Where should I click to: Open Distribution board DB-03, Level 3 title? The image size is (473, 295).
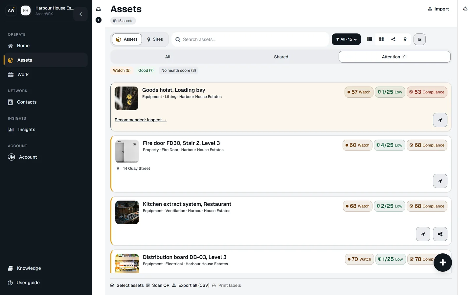(185, 257)
